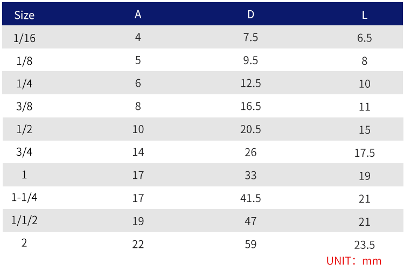Viewport: 404px width, 271px height.
Task: Select the 1/2 size cell
Action: click(x=24, y=129)
